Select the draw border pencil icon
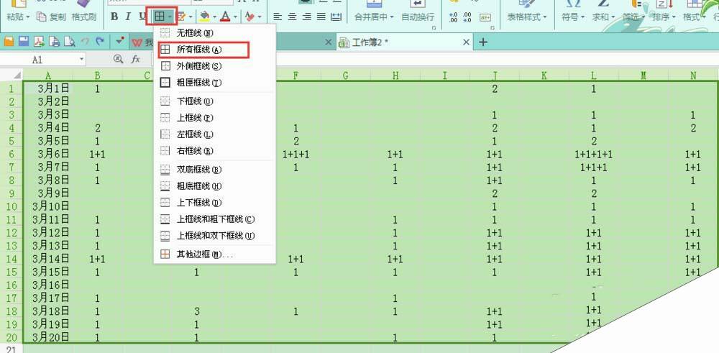 pos(182,17)
